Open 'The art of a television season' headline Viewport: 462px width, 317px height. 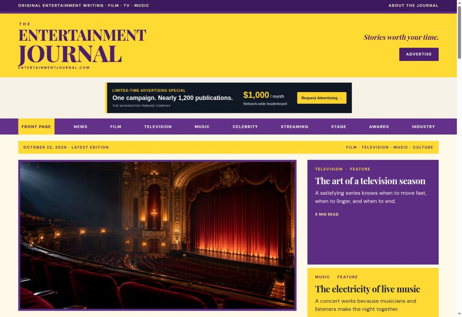tap(370, 181)
